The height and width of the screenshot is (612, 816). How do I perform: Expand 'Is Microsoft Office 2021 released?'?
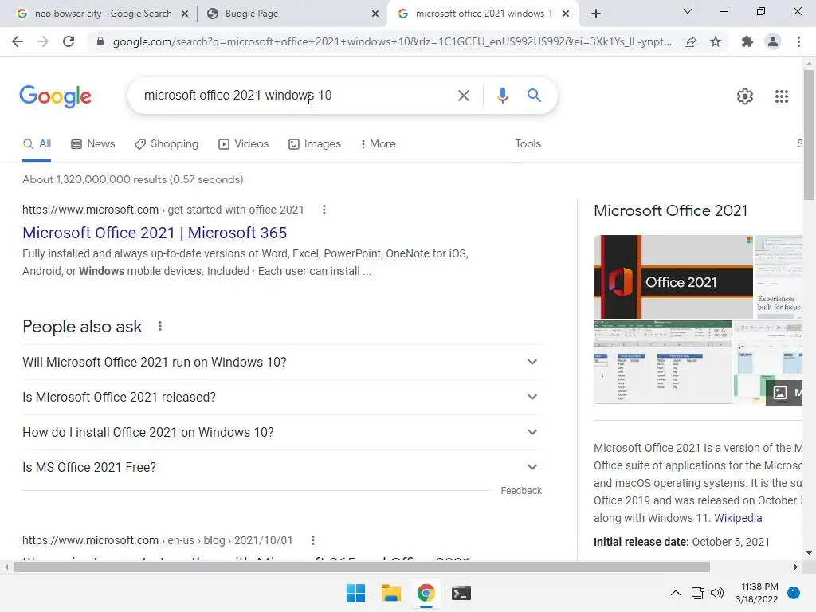pyautogui.click(x=282, y=397)
